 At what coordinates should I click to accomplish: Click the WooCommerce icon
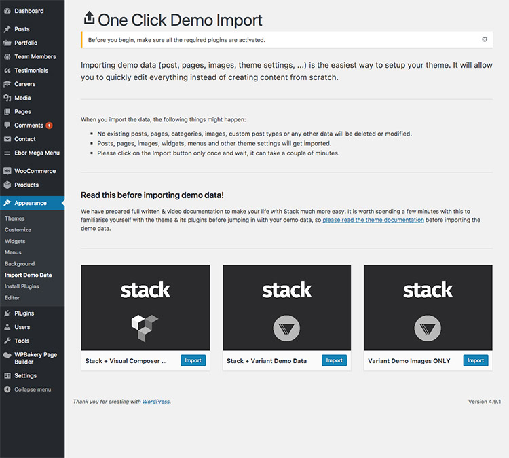coord(7,171)
